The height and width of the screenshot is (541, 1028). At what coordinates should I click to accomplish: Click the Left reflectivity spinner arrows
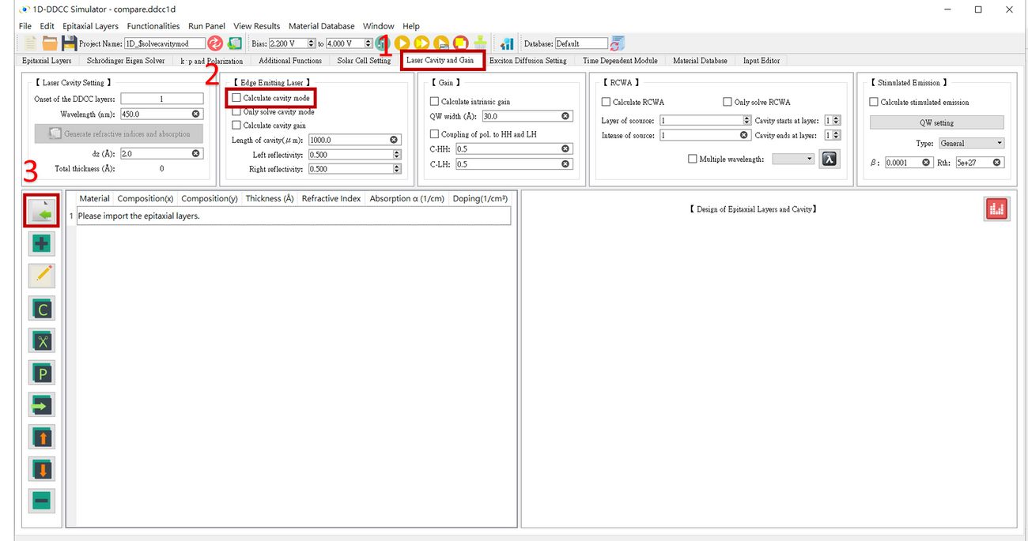(x=396, y=155)
